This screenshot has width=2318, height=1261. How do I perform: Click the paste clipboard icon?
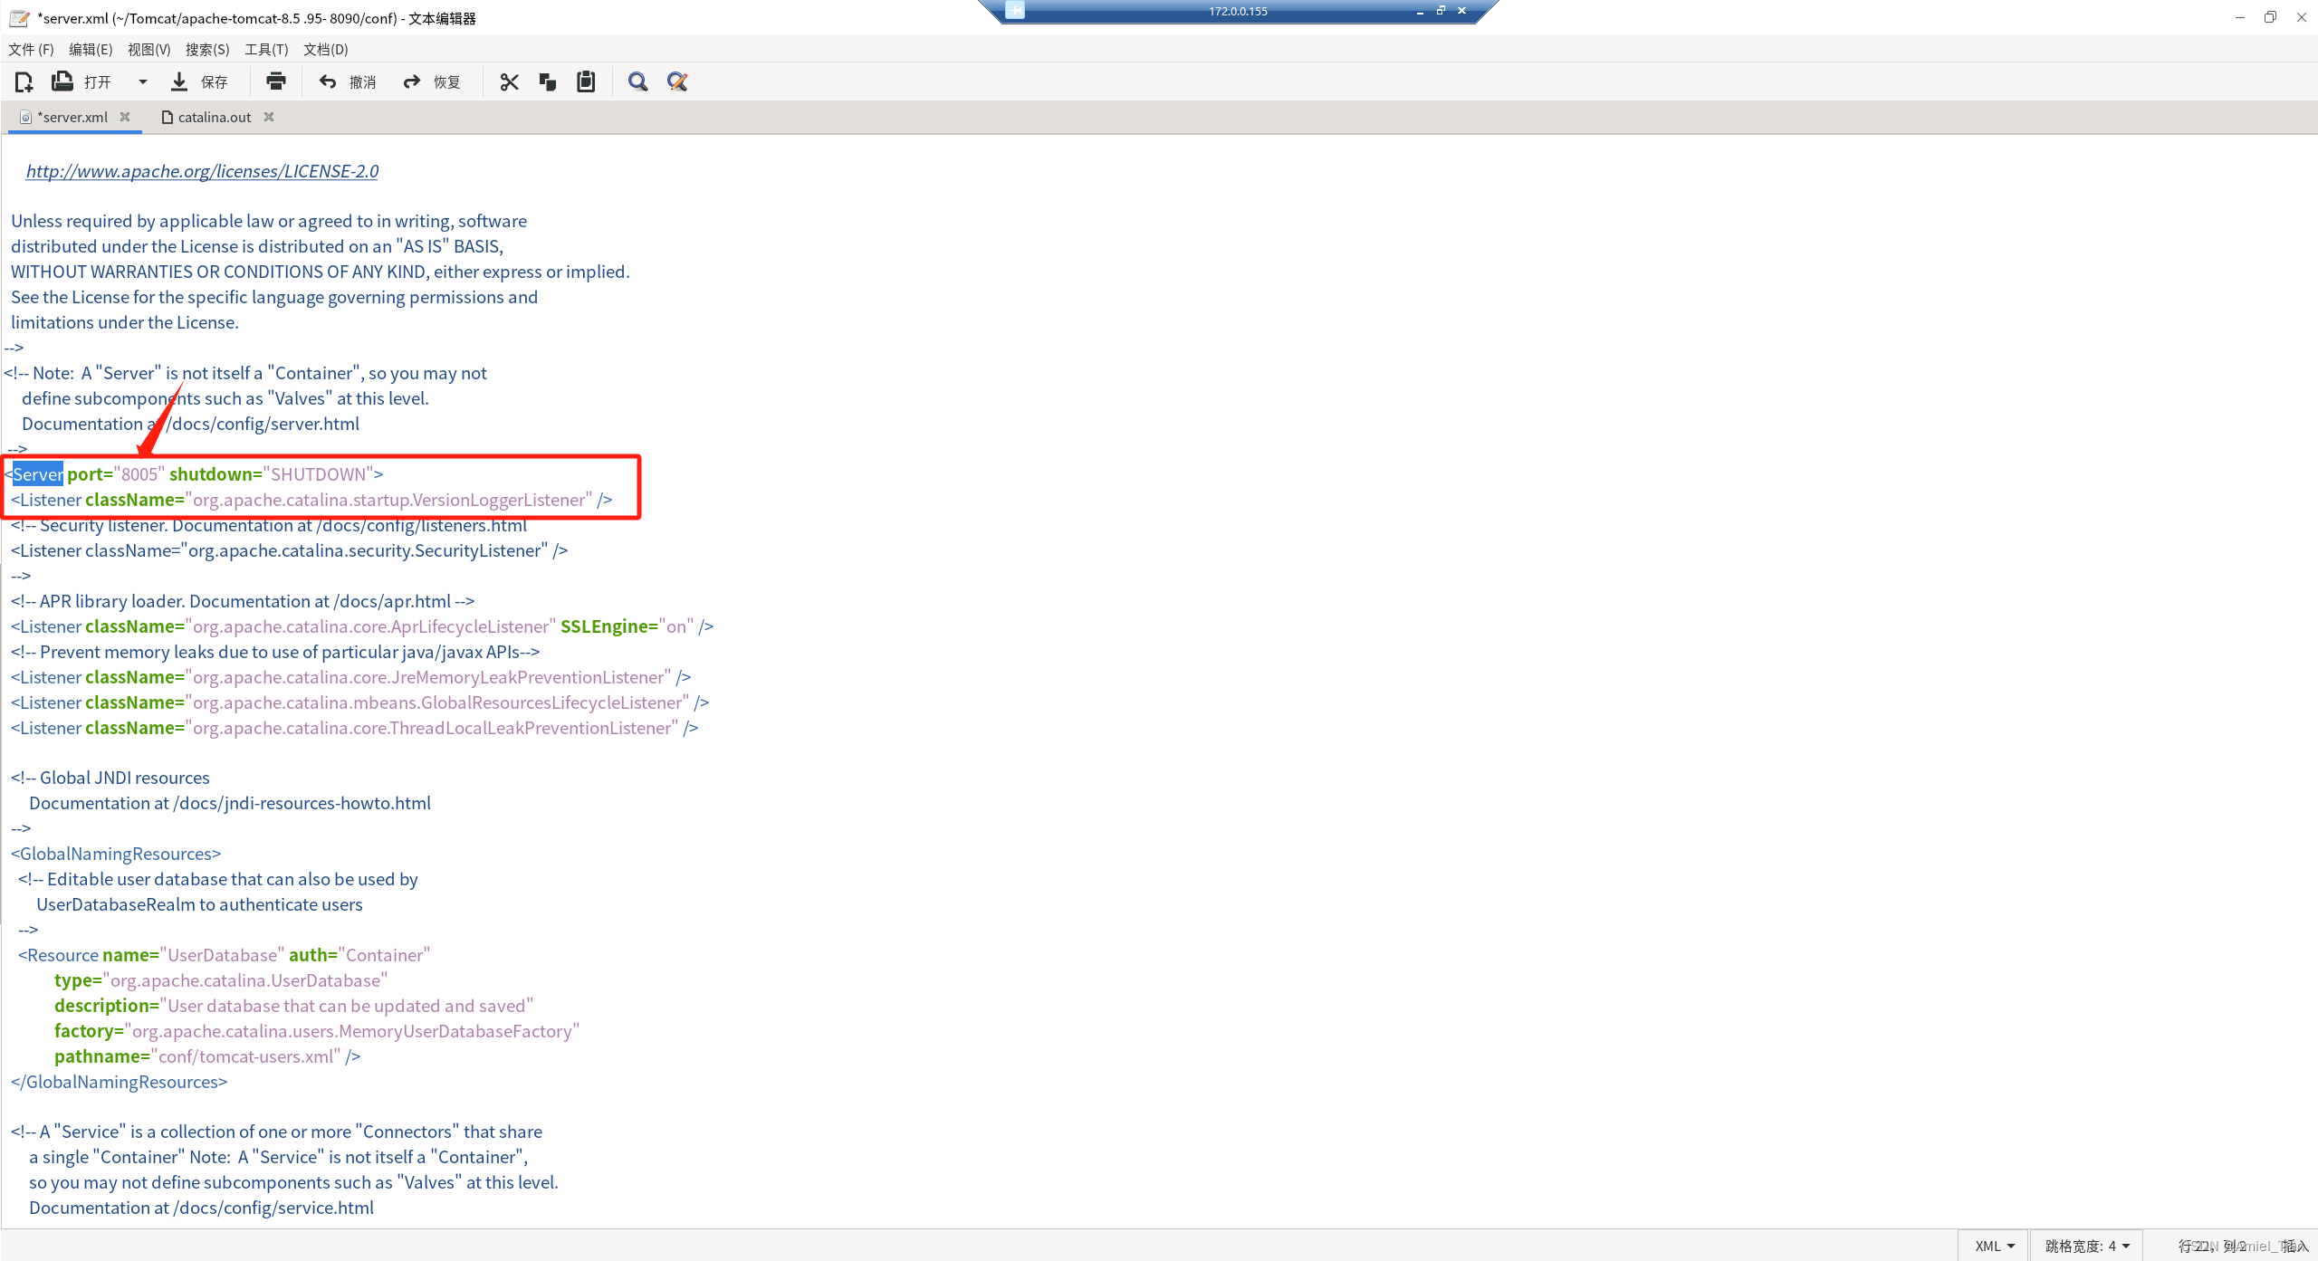click(x=586, y=82)
